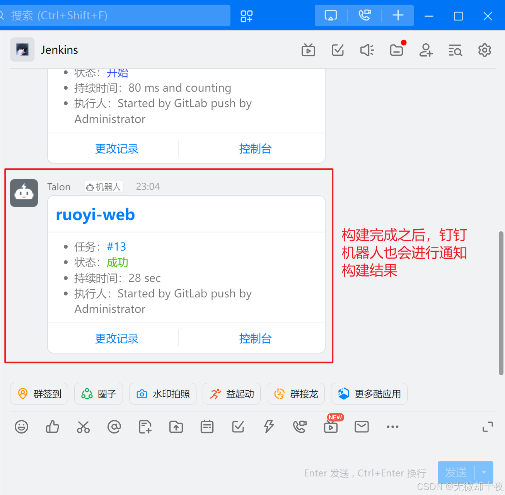Click the scissors screenshot icon

point(83,427)
